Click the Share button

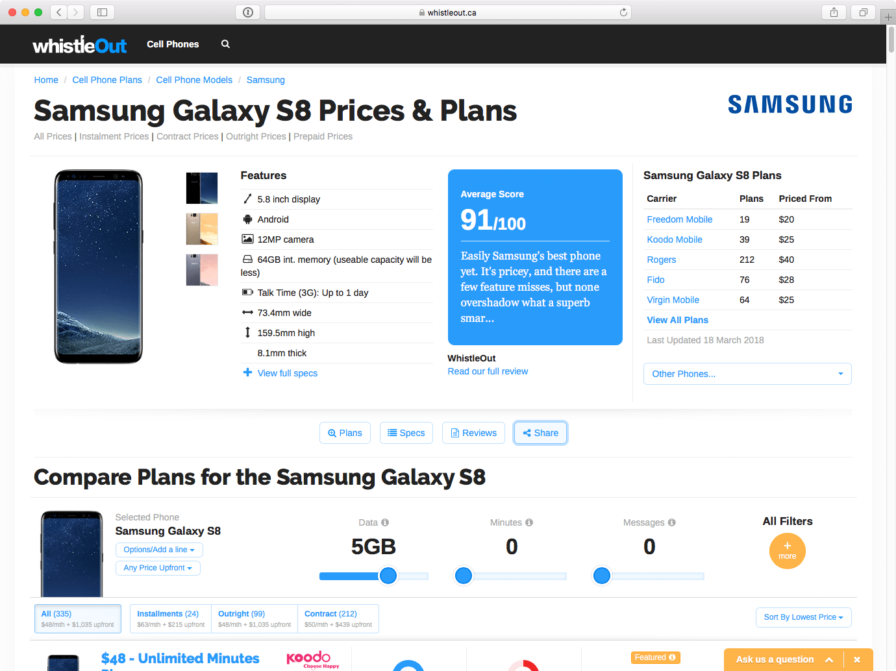tap(540, 433)
